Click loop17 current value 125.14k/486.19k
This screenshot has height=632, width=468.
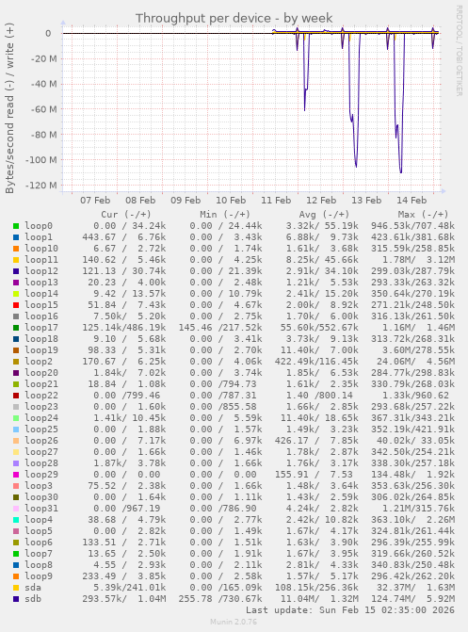[123, 328]
